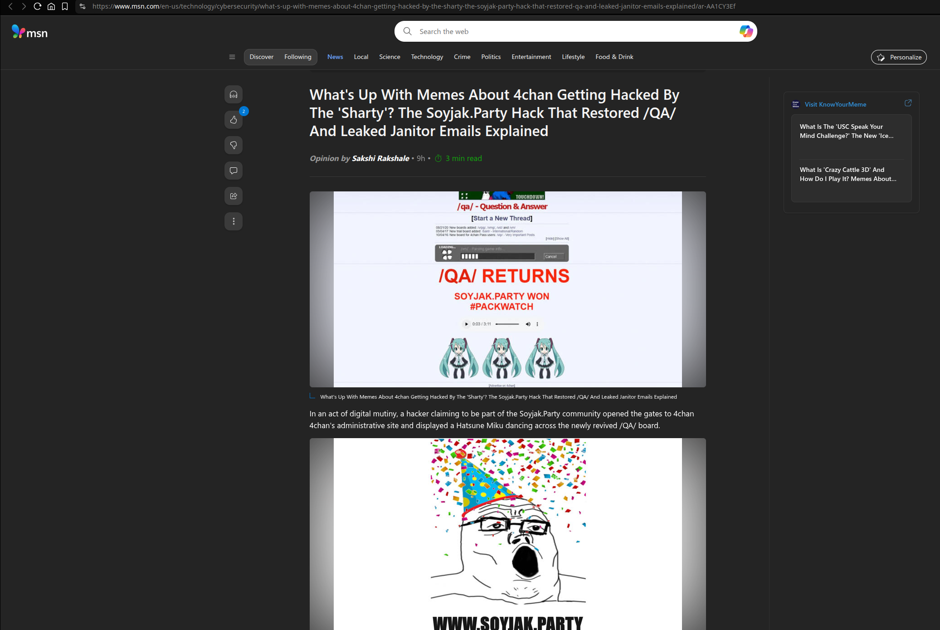Select the Discover feed toggle

[x=261, y=57]
